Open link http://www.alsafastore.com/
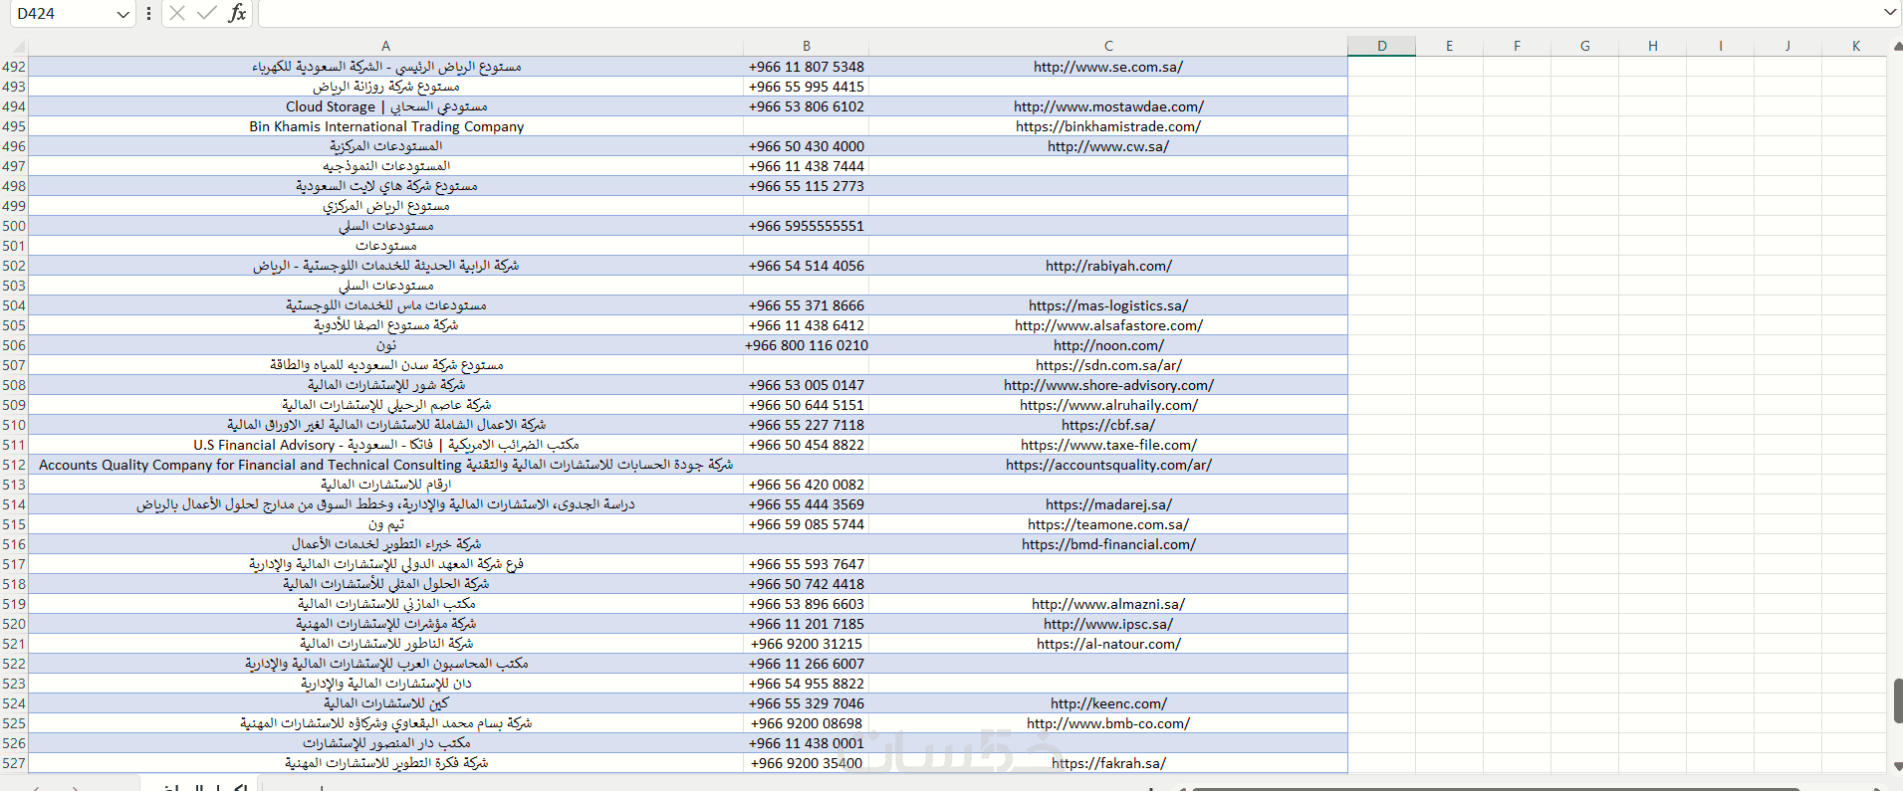This screenshot has height=791, width=1903. point(1108,325)
